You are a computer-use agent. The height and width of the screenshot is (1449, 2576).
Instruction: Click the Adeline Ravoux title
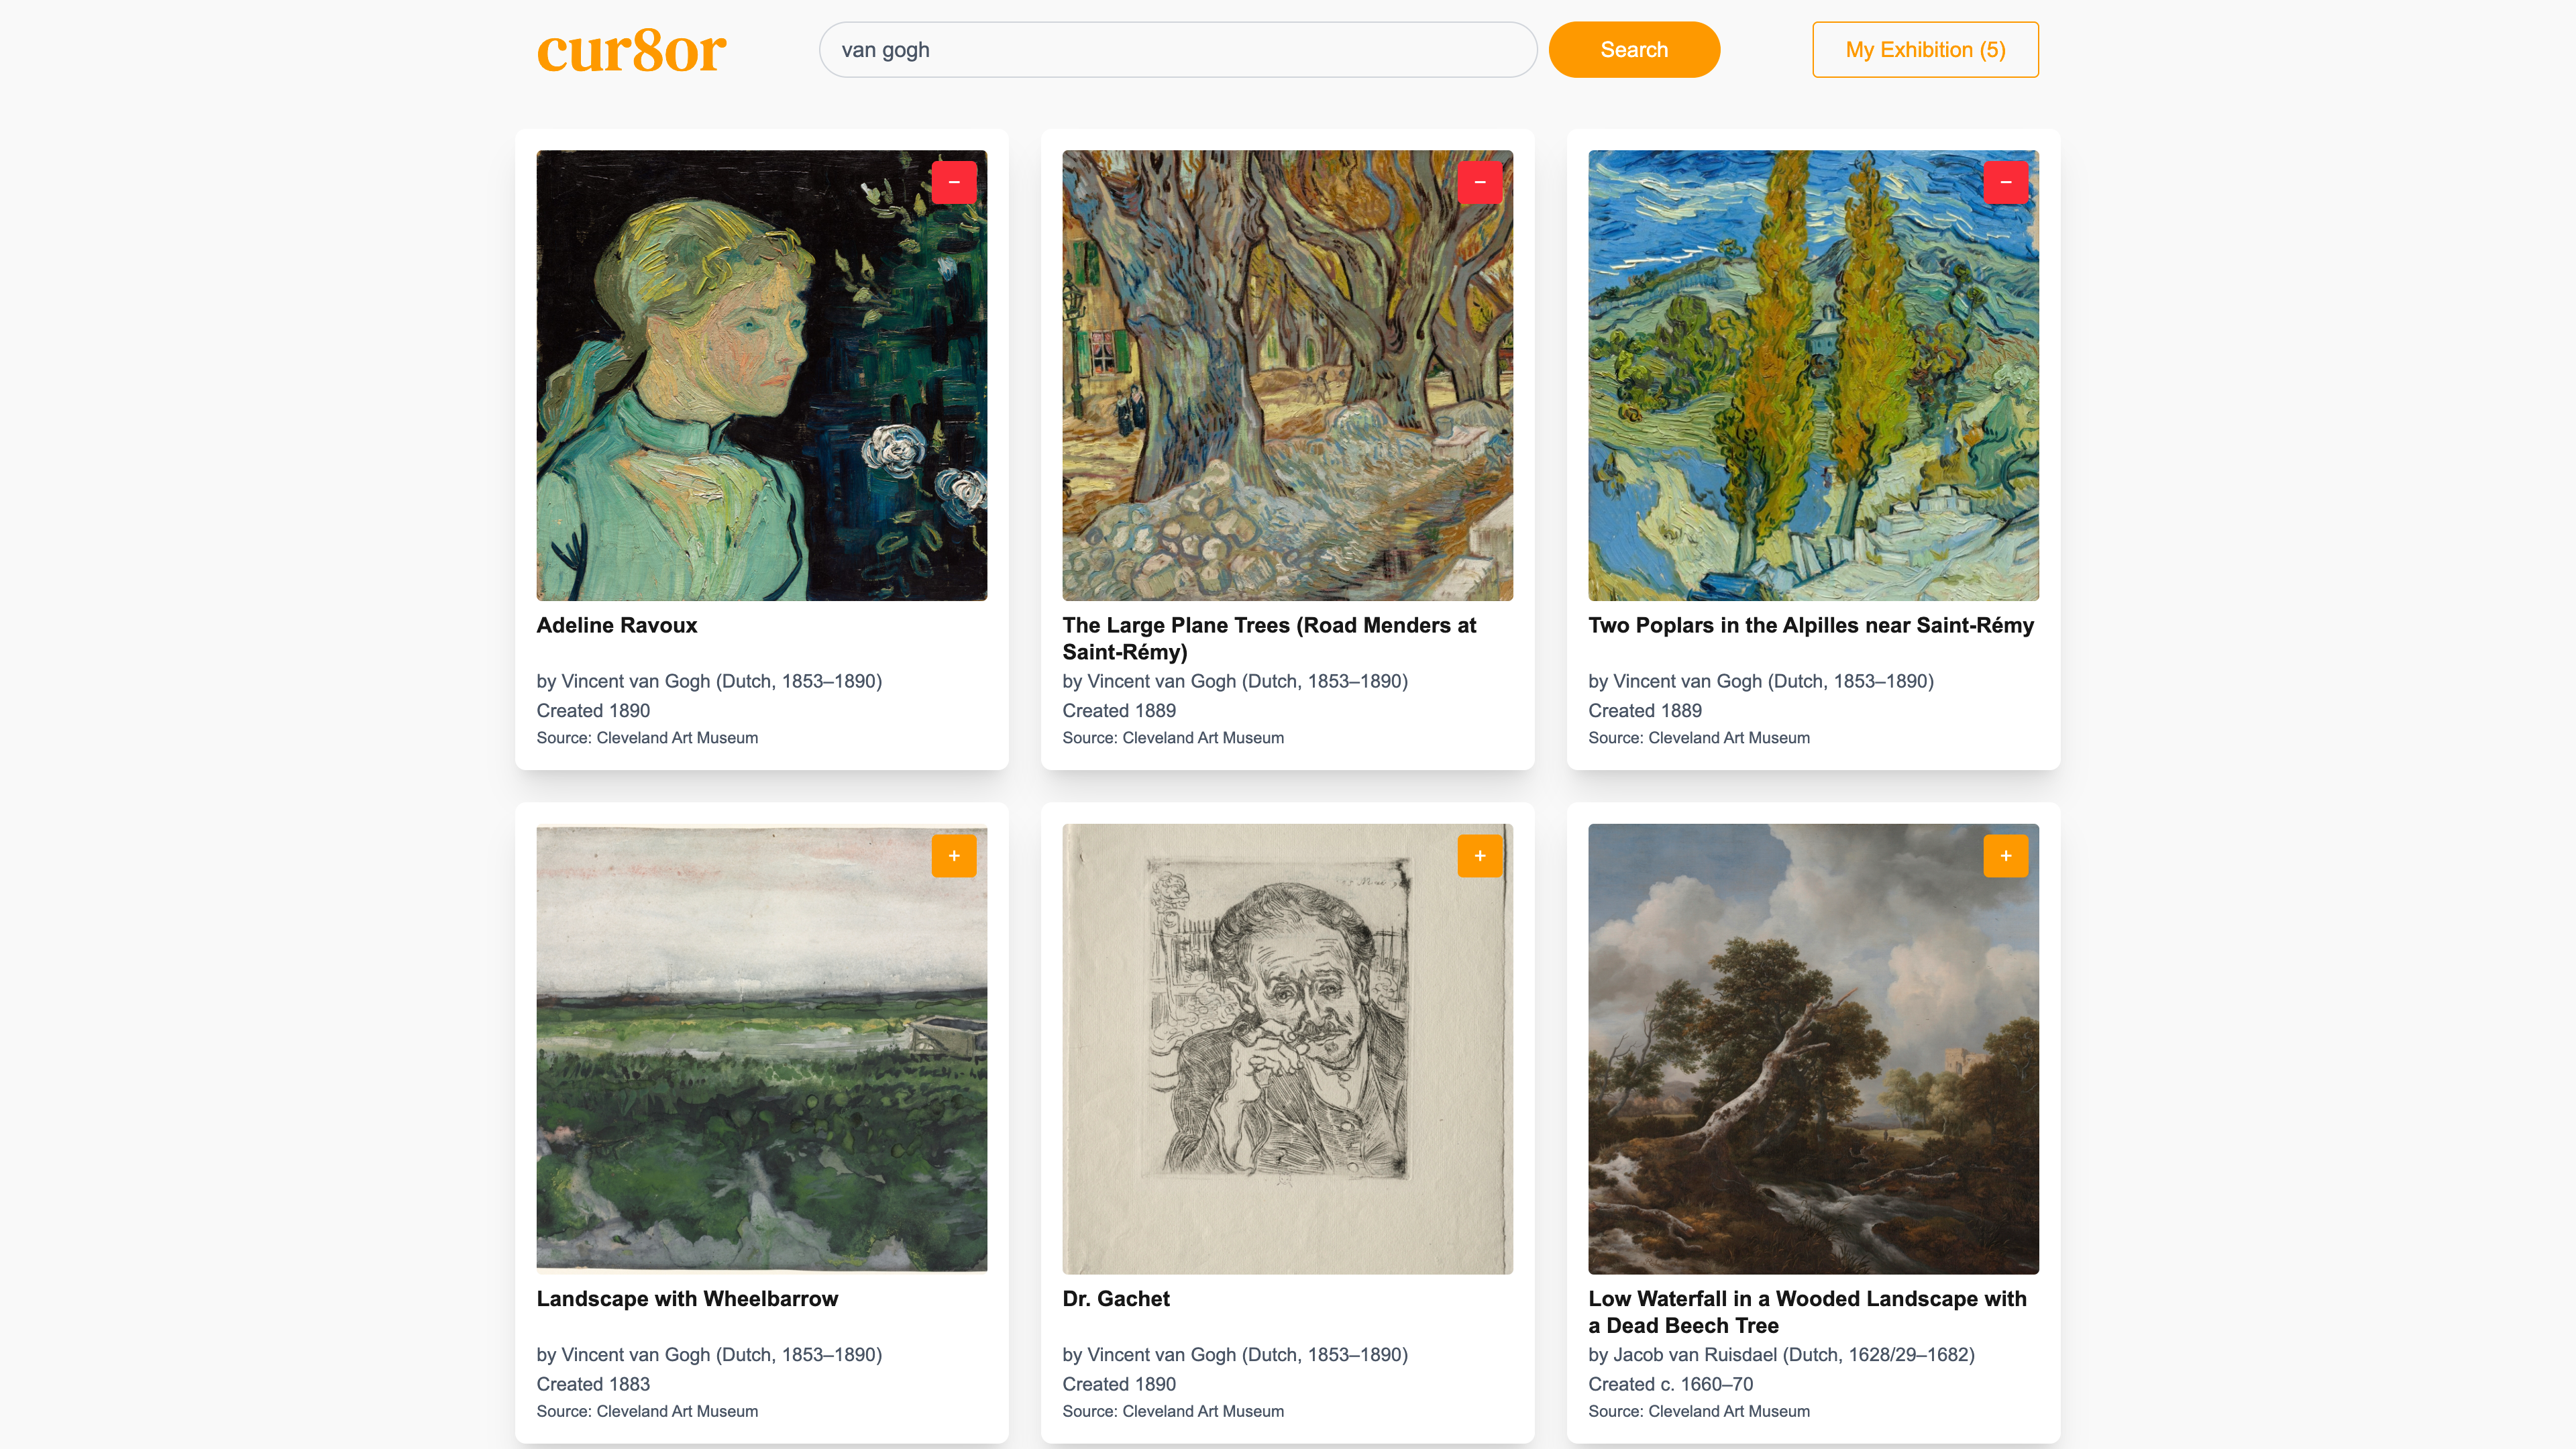(617, 625)
